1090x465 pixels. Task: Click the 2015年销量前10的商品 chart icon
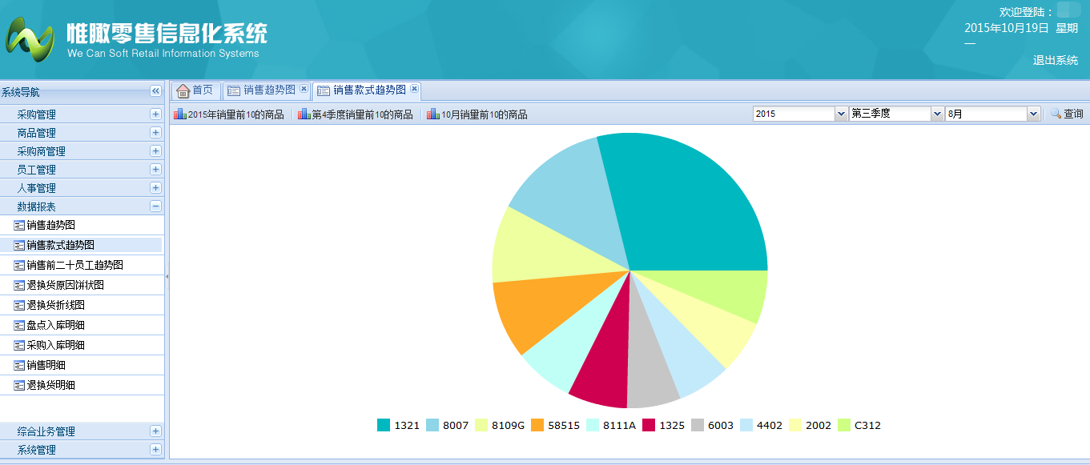point(179,114)
